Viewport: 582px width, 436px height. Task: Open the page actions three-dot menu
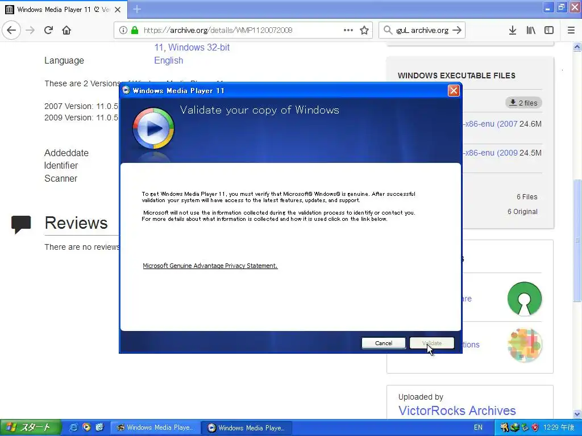(x=348, y=30)
